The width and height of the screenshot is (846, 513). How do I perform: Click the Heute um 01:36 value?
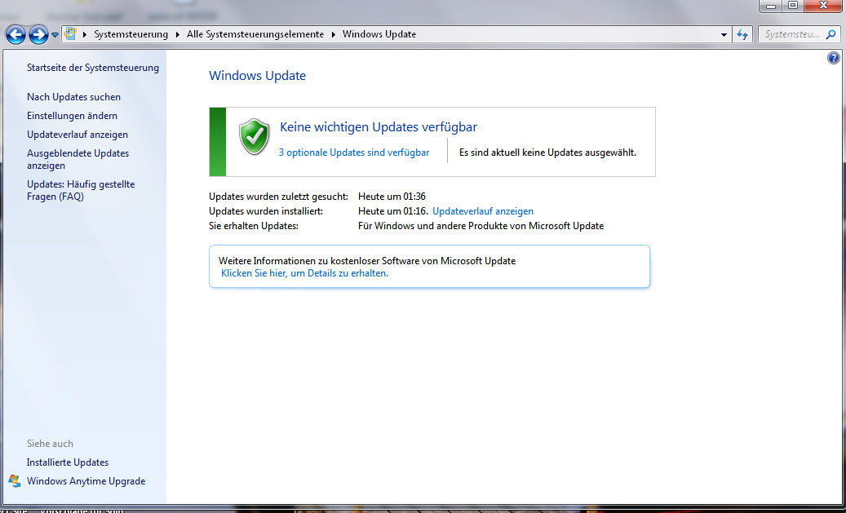[x=392, y=197]
